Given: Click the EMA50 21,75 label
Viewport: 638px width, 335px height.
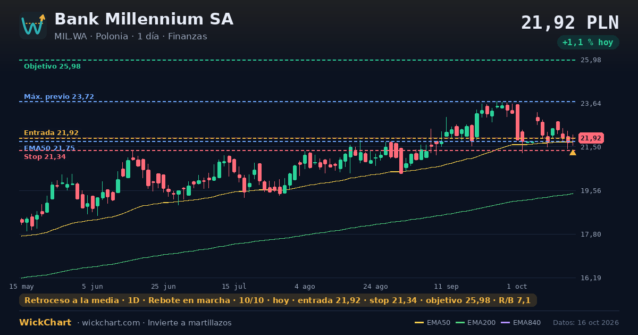Looking at the screenshot, I should [x=49, y=148].
